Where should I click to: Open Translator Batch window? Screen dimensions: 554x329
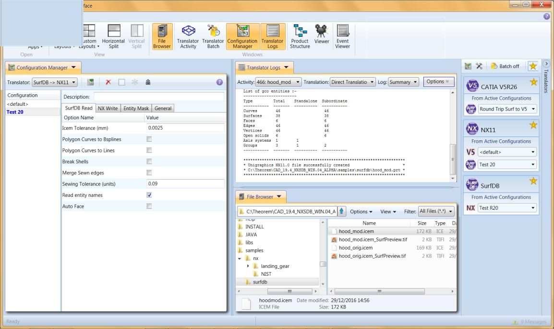[x=213, y=37]
